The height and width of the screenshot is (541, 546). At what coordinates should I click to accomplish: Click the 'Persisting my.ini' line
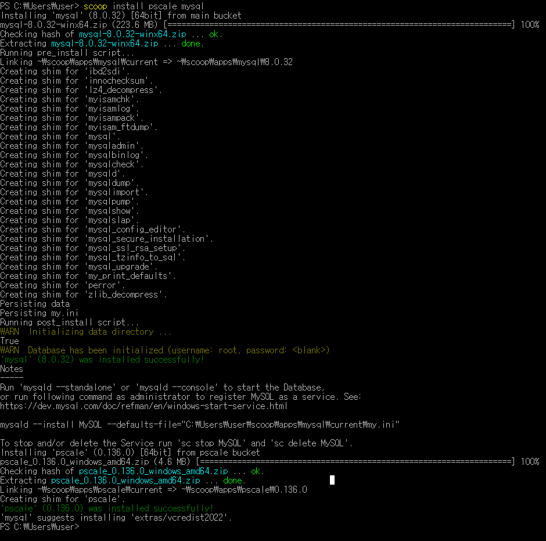(x=39, y=313)
